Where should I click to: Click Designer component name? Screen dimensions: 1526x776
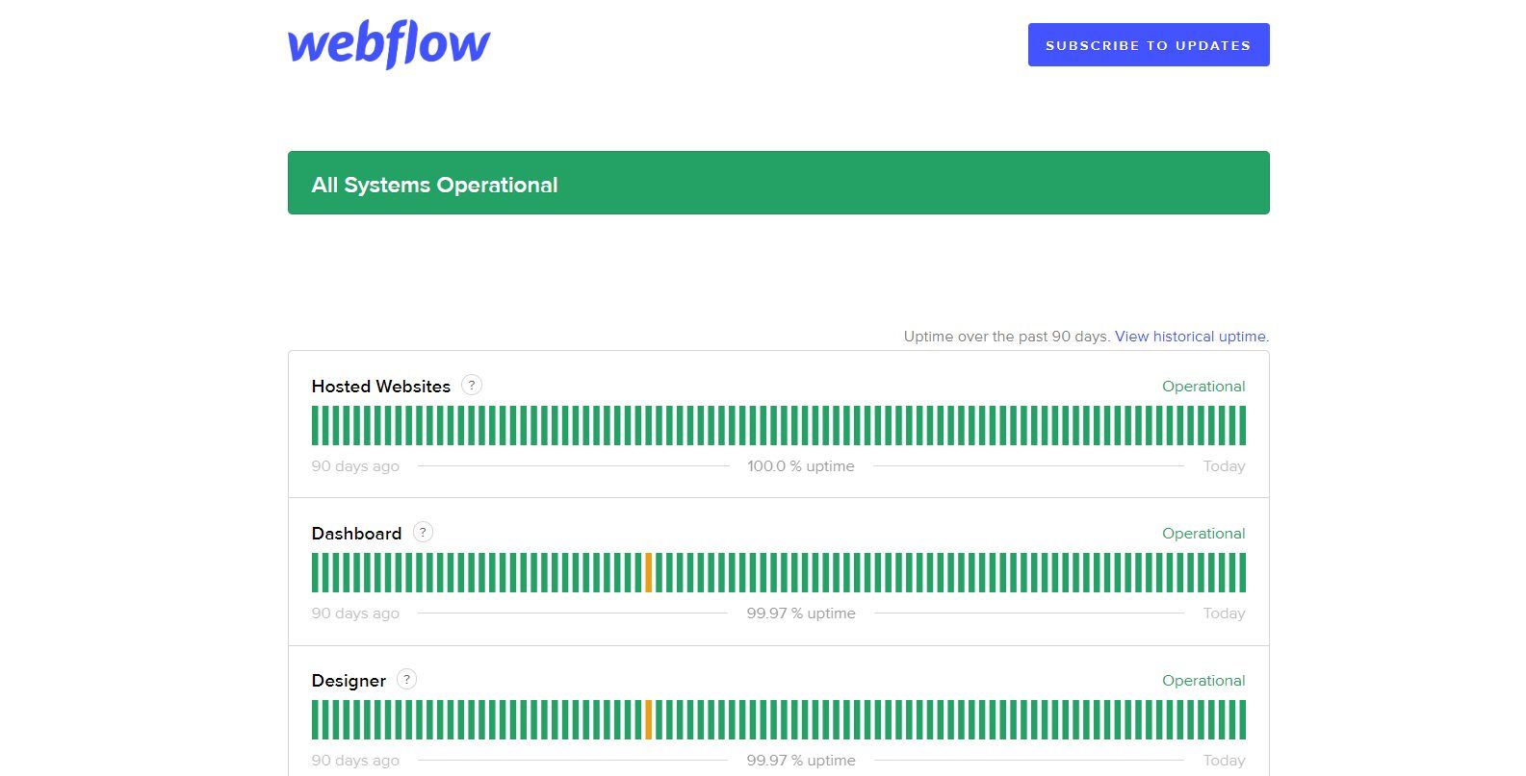coord(349,681)
